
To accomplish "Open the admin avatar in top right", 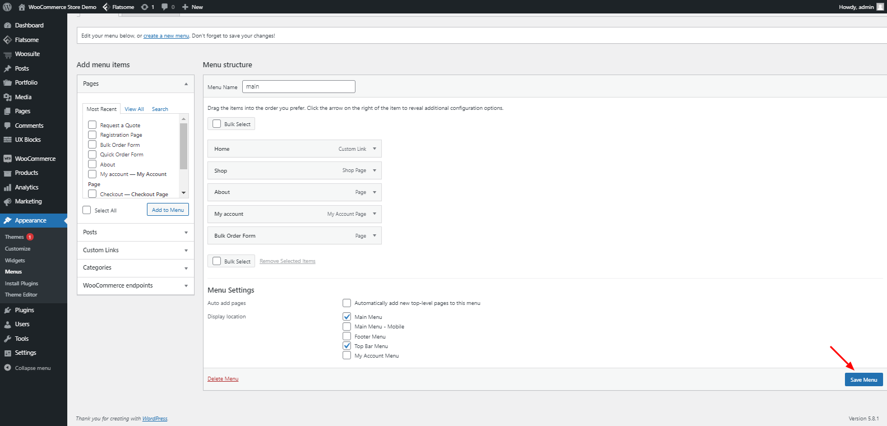I will (x=880, y=7).
